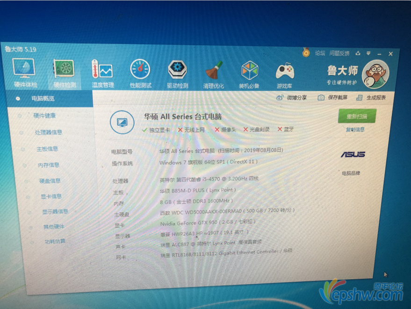Open 显卡信息 sidebar tab
Screen dimensions: 411x309
pos(51,196)
